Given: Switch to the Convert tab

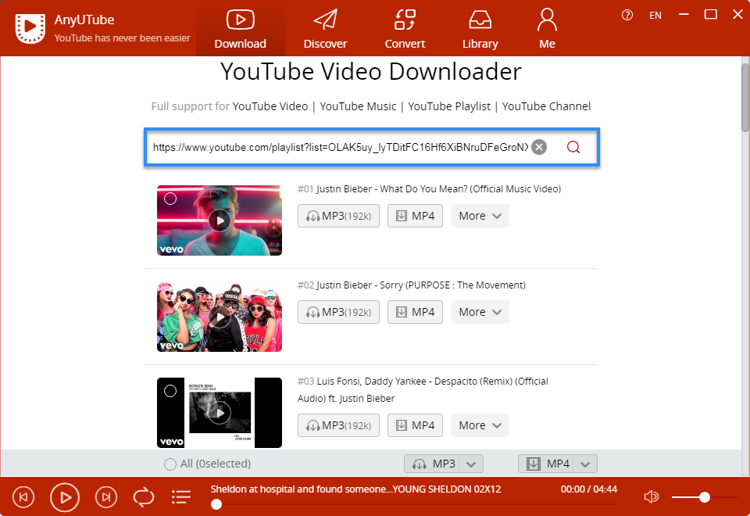Looking at the screenshot, I should 405,29.
